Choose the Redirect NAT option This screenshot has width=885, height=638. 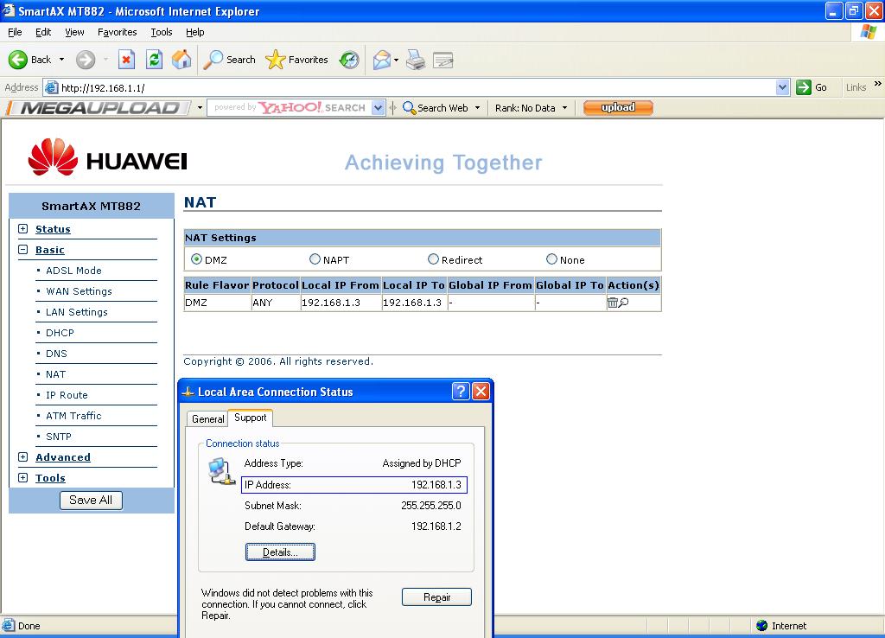434,259
